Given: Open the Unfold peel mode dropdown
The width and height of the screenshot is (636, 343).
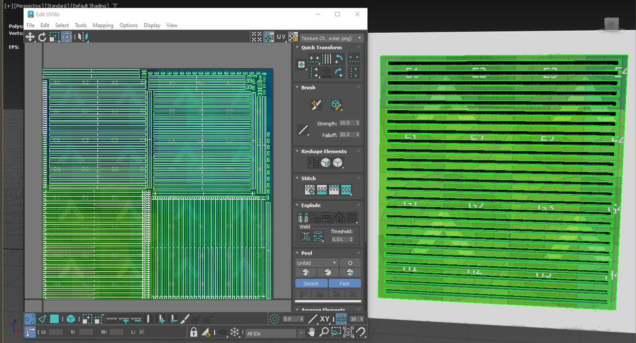Looking at the screenshot, I should coord(316,263).
